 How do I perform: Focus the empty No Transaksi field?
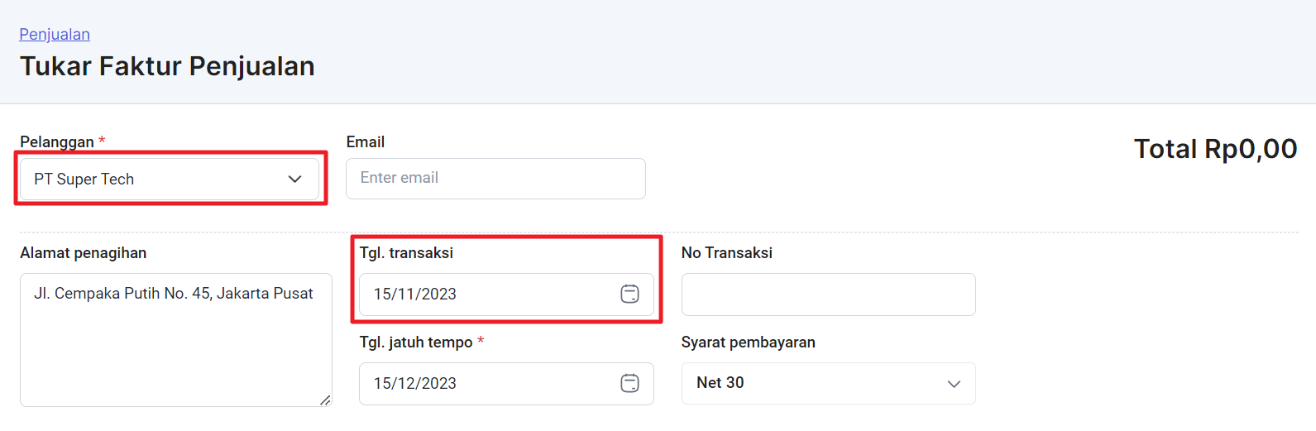tap(828, 295)
